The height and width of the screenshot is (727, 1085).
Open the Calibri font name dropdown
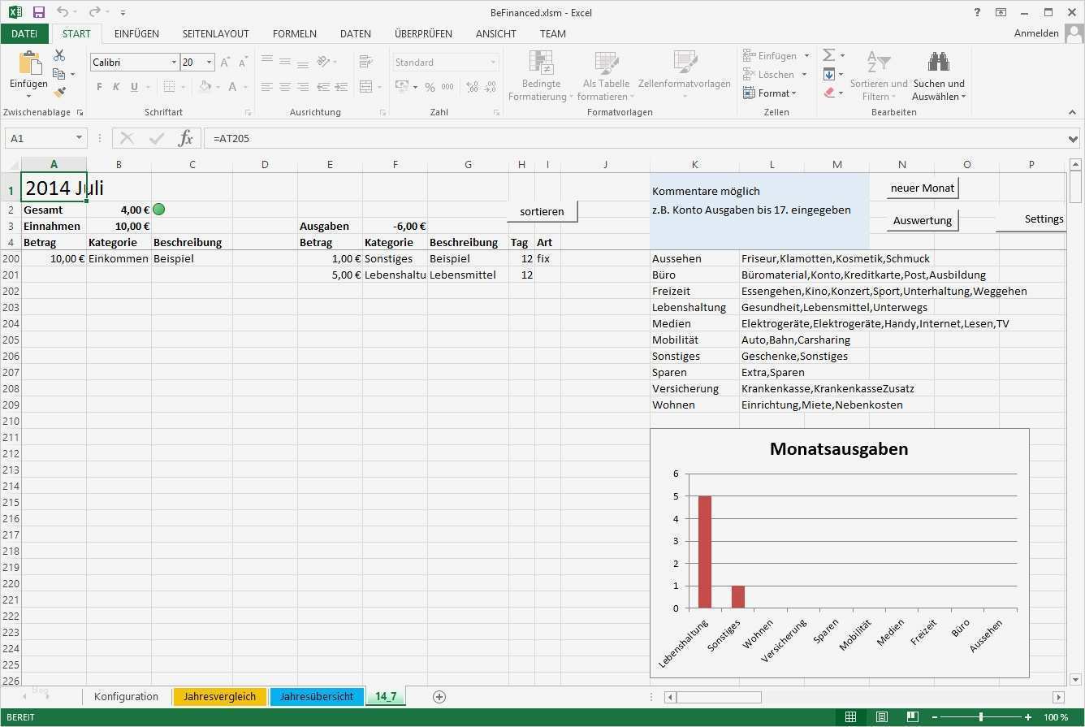click(174, 63)
